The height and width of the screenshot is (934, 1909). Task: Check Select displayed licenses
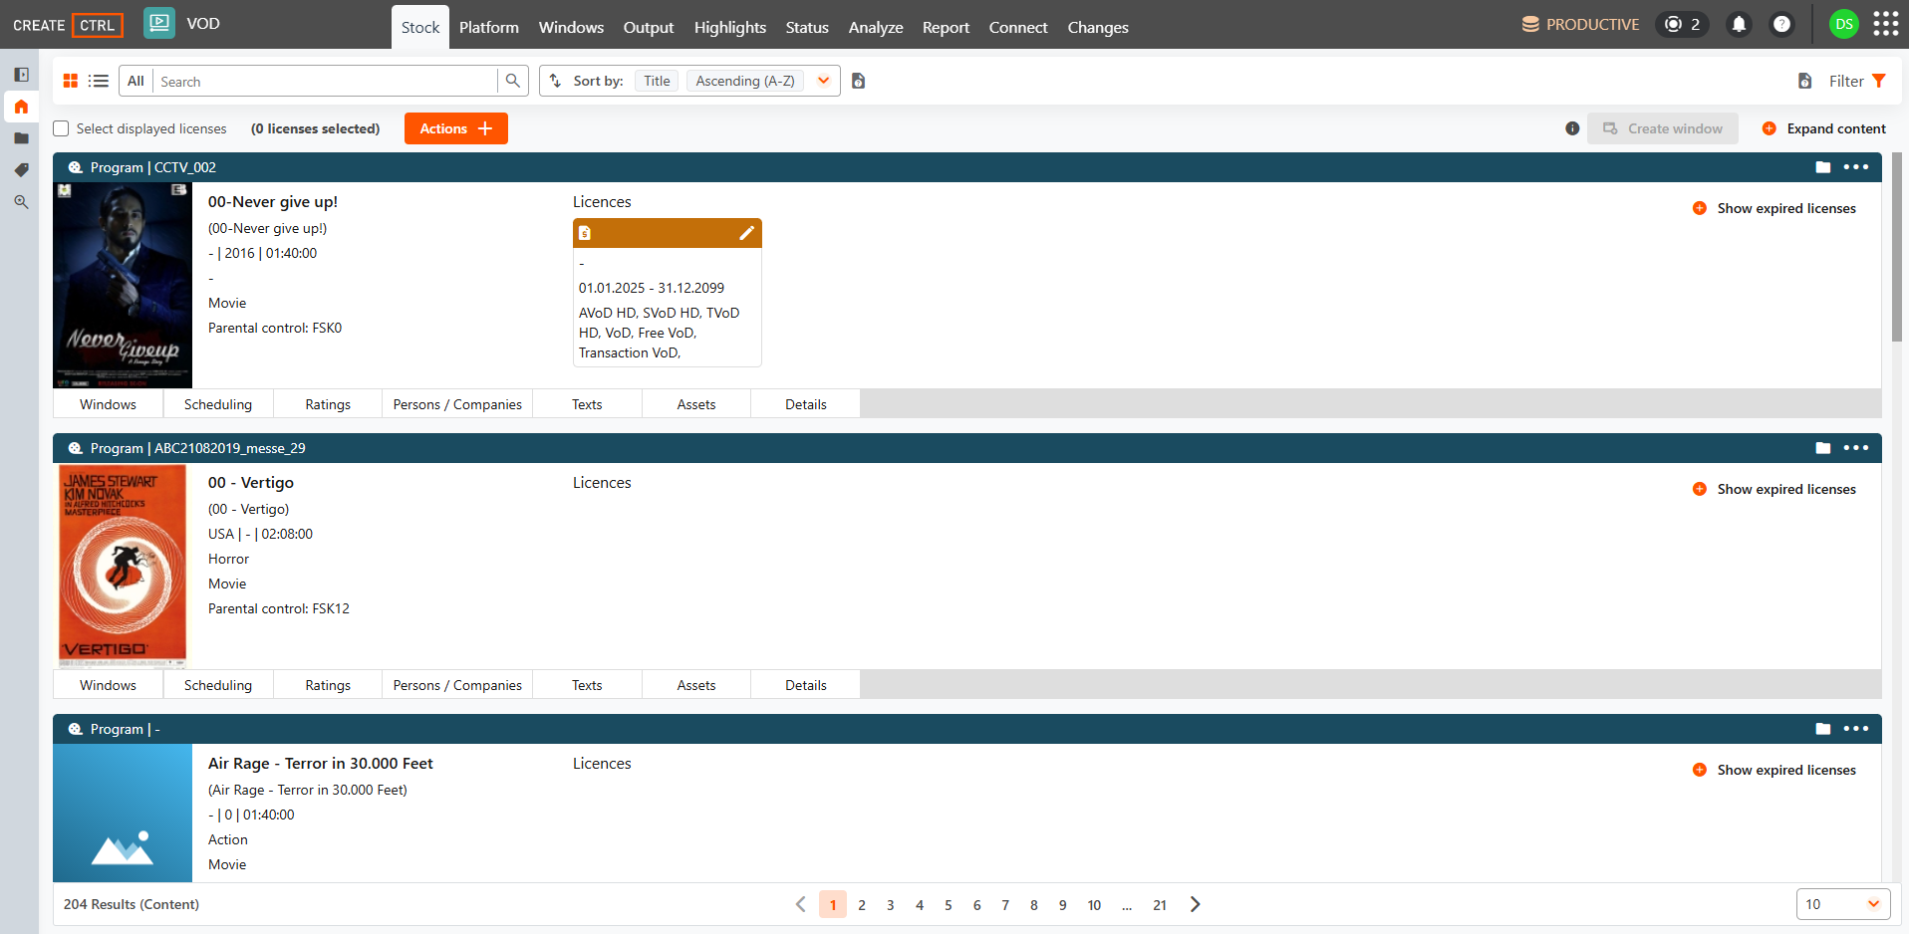(61, 128)
